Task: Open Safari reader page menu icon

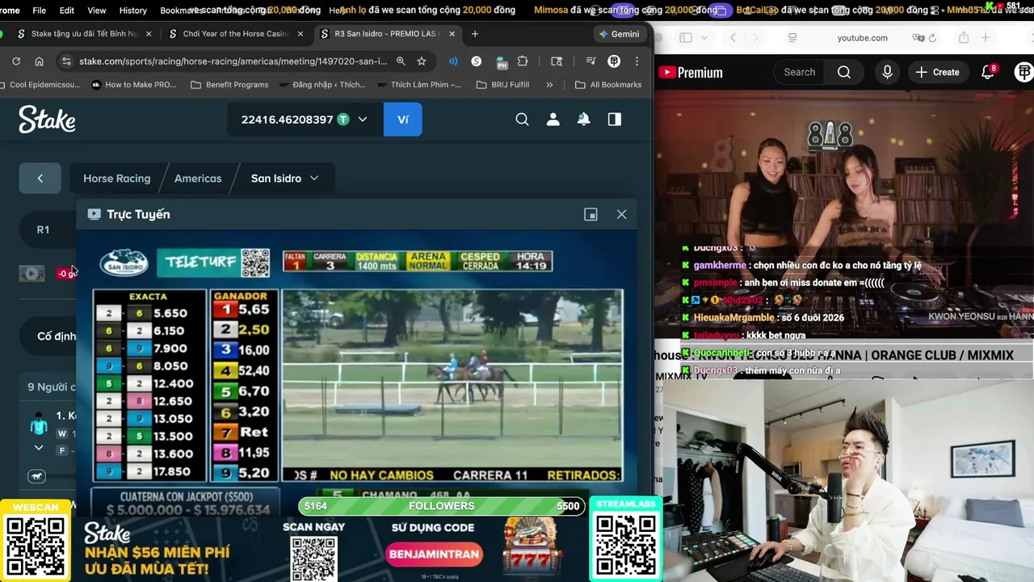Action: (792, 38)
